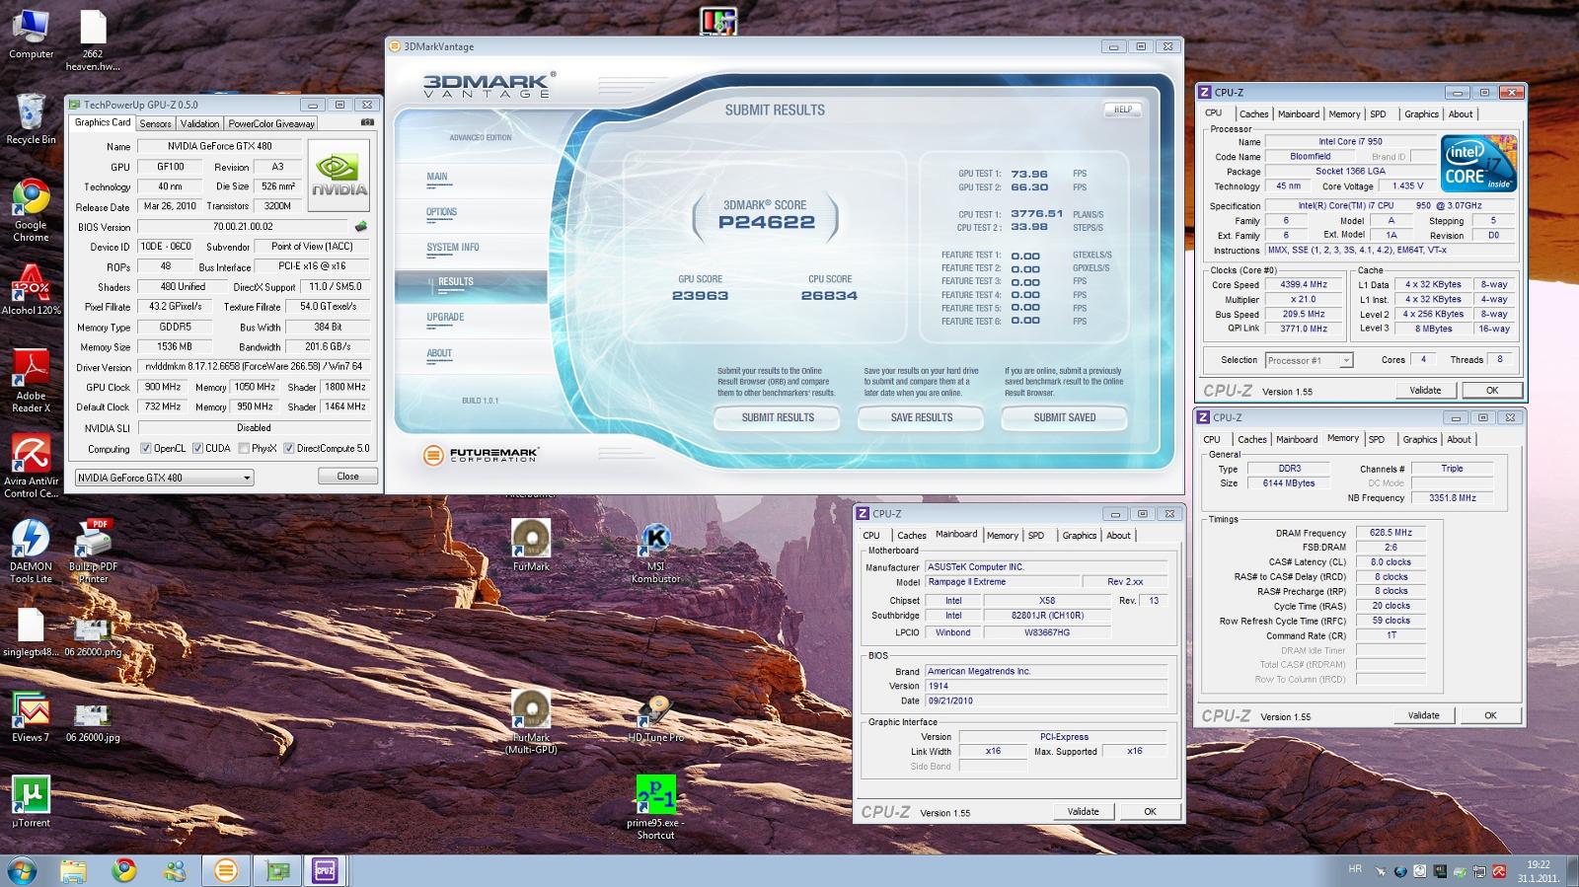Click OK in the CPU-Z memory window
Viewport: 1579px width, 887px height.
1490,715
